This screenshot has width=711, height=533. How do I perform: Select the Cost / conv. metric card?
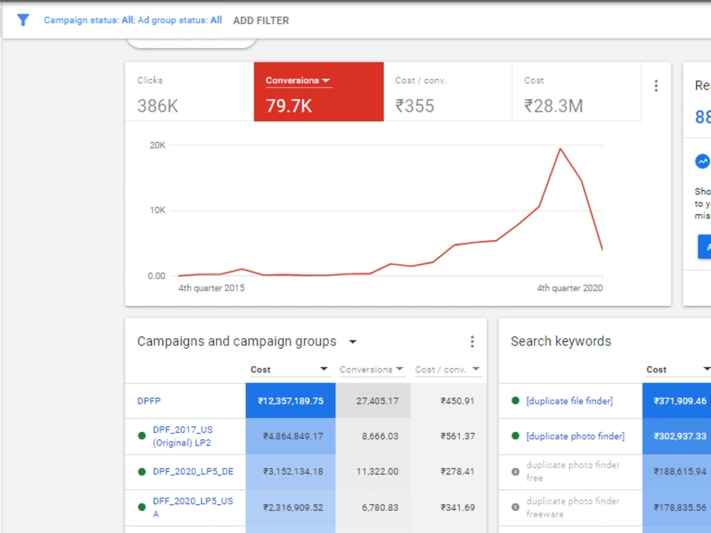point(447,92)
